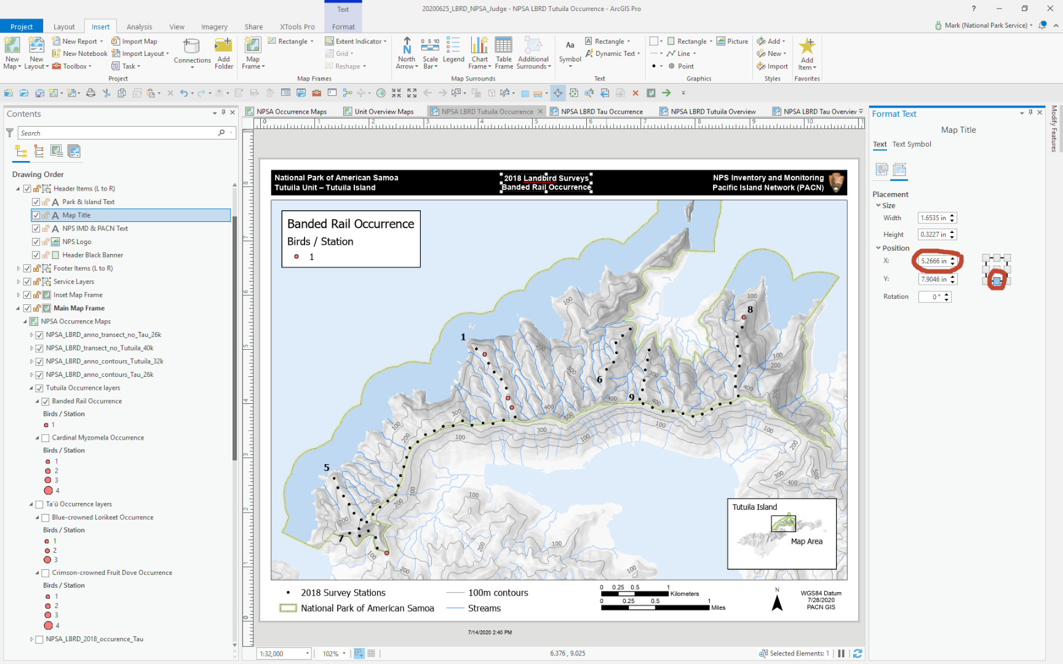
Task: Click the green arrow toolbar icon
Action: tap(666, 93)
